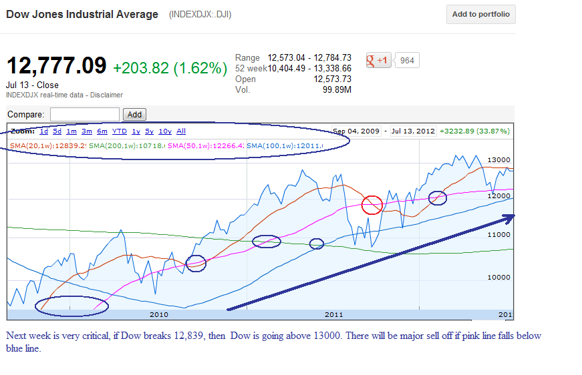Screen dimensions: 582x375
Task: Select the red SMA(20,1w) legend entry
Action: click(x=48, y=145)
